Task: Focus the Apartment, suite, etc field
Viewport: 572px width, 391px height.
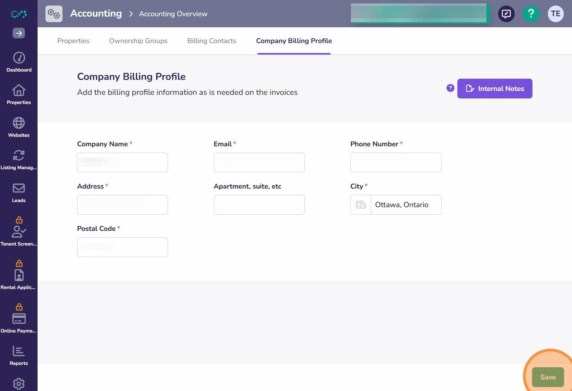Action: [259, 205]
